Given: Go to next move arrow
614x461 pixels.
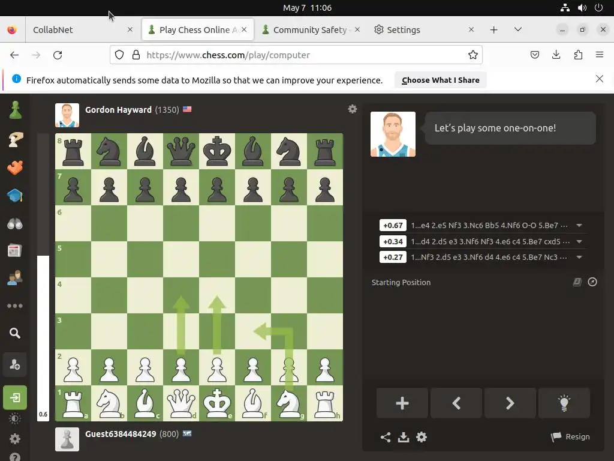Looking at the screenshot, I should 510,403.
